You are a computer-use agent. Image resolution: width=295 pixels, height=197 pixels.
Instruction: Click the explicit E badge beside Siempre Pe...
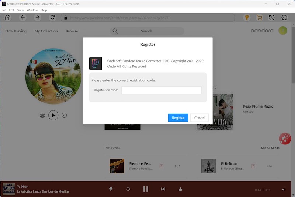162,166
